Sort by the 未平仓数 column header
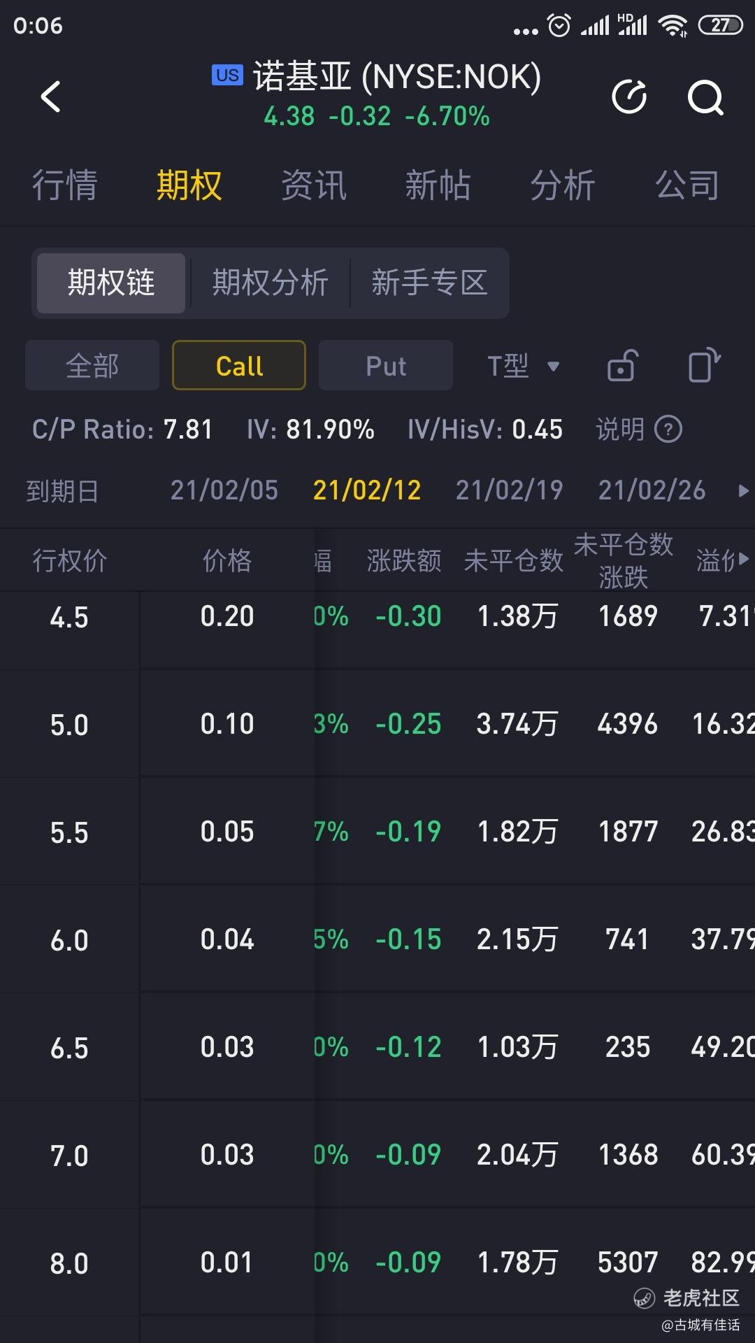Screen dimensions: 755x1343 (513, 561)
